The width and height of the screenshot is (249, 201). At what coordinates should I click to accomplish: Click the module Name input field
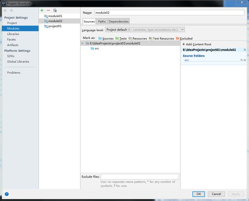169,13
